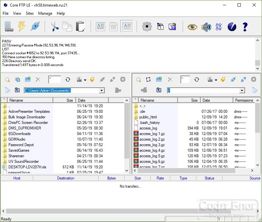262x222 pixels.
Task: Click the upload arrow button in local pane
Action: click(118, 91)
